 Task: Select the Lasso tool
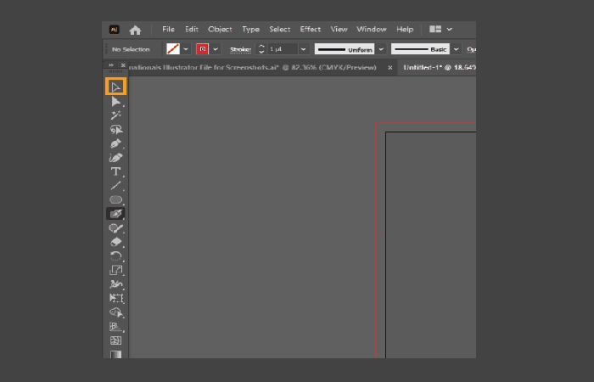pyautogui.click(x=116, y=130)
